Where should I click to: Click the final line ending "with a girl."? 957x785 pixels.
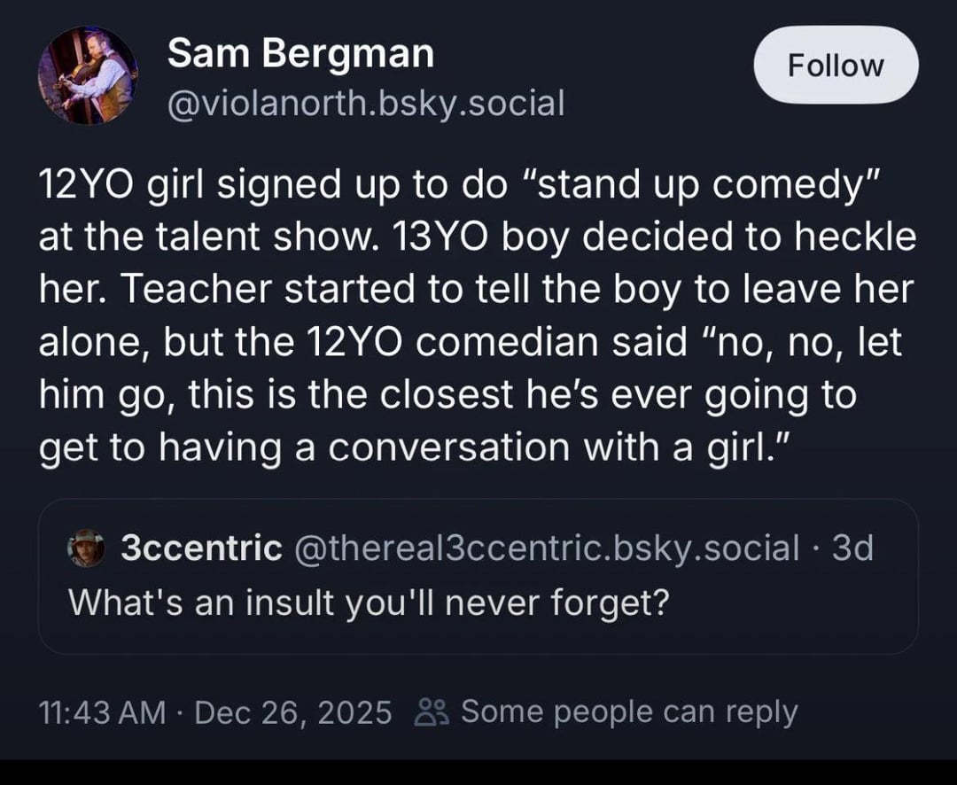tap(413, 447)
